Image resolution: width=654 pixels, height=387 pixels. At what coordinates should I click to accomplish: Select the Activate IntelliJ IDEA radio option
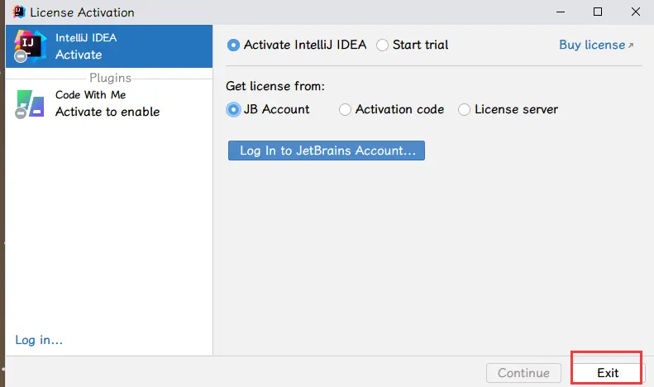coord(233,45)
